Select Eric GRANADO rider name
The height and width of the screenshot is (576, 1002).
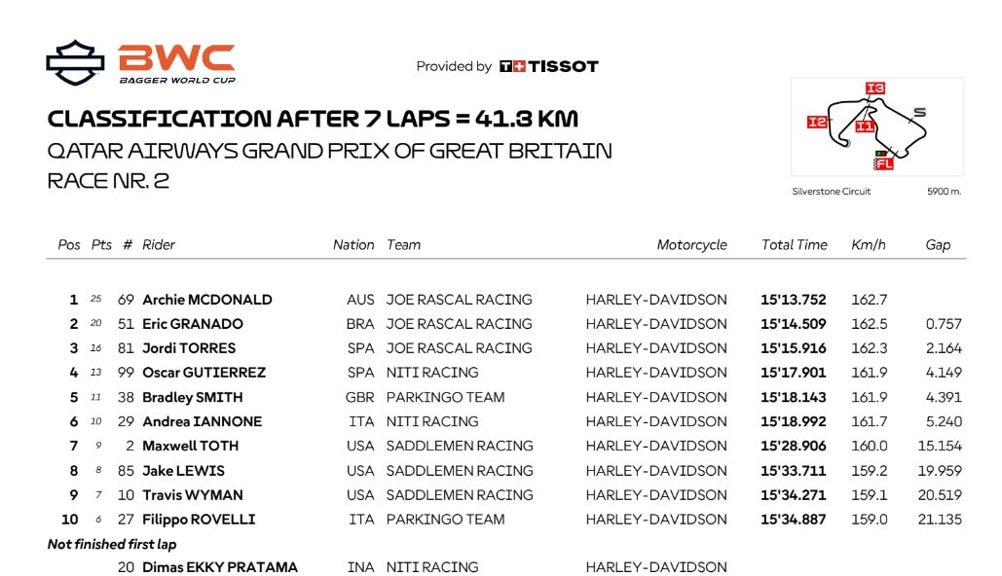[193, 324]
